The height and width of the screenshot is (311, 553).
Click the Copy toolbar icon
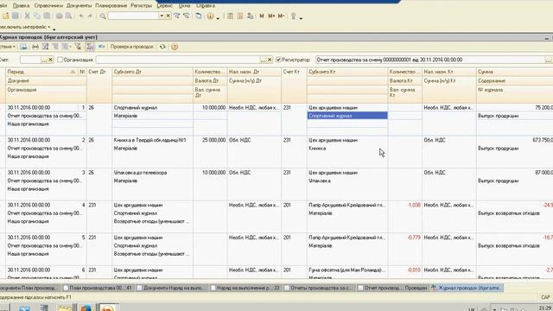point(37,16)
